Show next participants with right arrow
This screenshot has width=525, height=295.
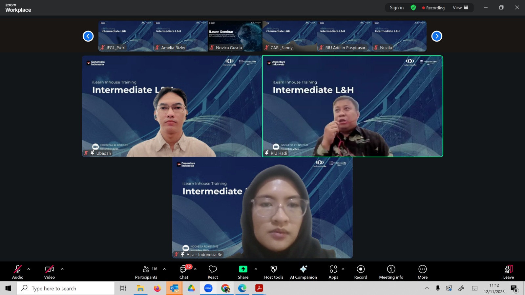[x=436, y=36]
